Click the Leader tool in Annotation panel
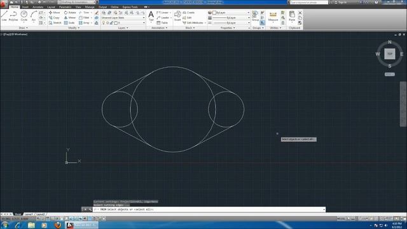Screen dimensions: 407x229 [x=162, y=18]
